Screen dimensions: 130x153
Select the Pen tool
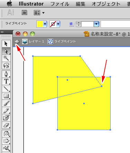pos(6,74)
